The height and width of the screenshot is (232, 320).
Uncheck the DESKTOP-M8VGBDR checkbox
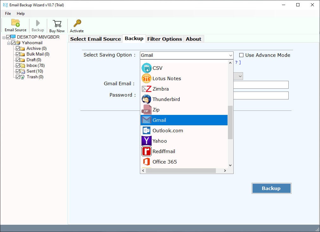8,37
